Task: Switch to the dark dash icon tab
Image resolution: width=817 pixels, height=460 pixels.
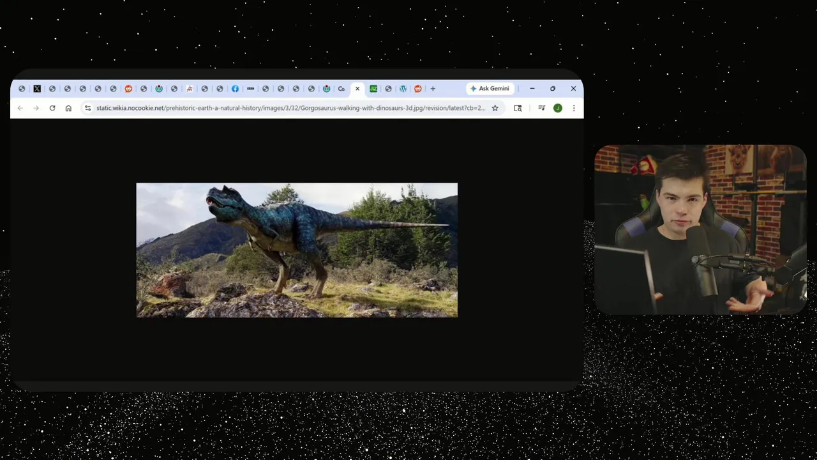Action: click(250, 89)
